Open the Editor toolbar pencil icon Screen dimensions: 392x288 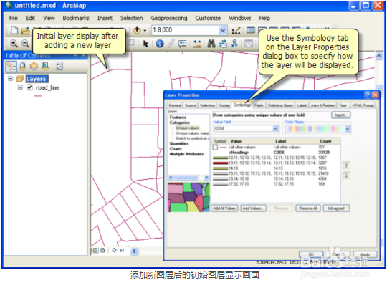point(236,30)
